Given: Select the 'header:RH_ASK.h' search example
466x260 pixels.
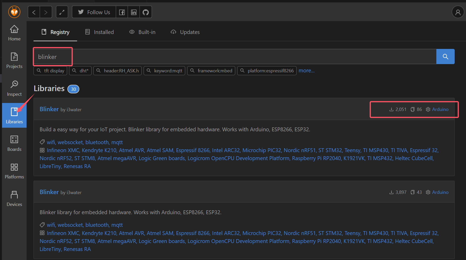Looking at the screenshot, I should [x=117, y=71].
